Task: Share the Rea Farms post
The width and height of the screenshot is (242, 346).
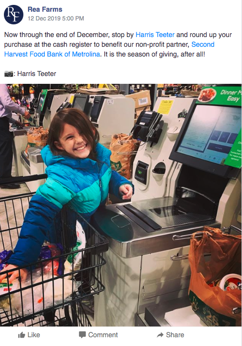Action: coord(170,335)
